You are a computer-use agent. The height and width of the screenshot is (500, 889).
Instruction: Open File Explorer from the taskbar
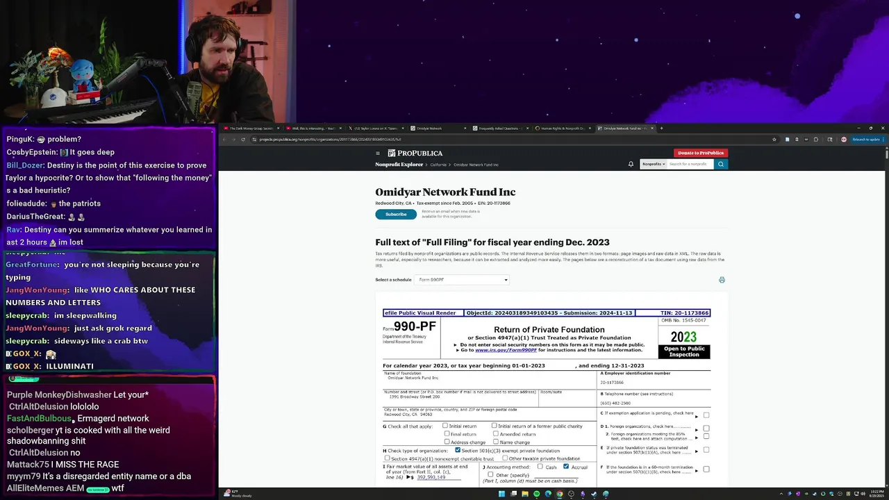coord(525,494)
